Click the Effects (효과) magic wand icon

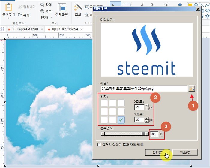pyautogui.click(x=78, y=7)
